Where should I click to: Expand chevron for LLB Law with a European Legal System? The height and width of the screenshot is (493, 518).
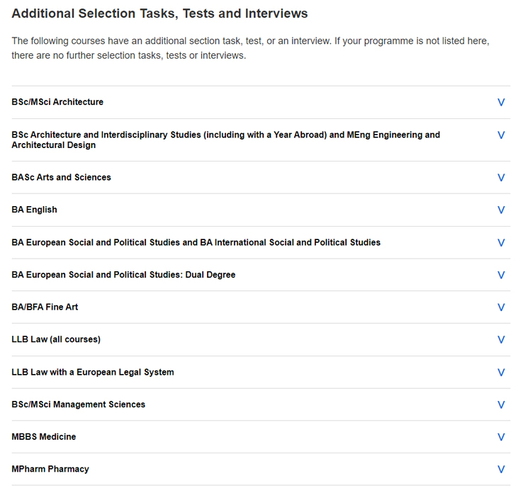pos(501,373)
